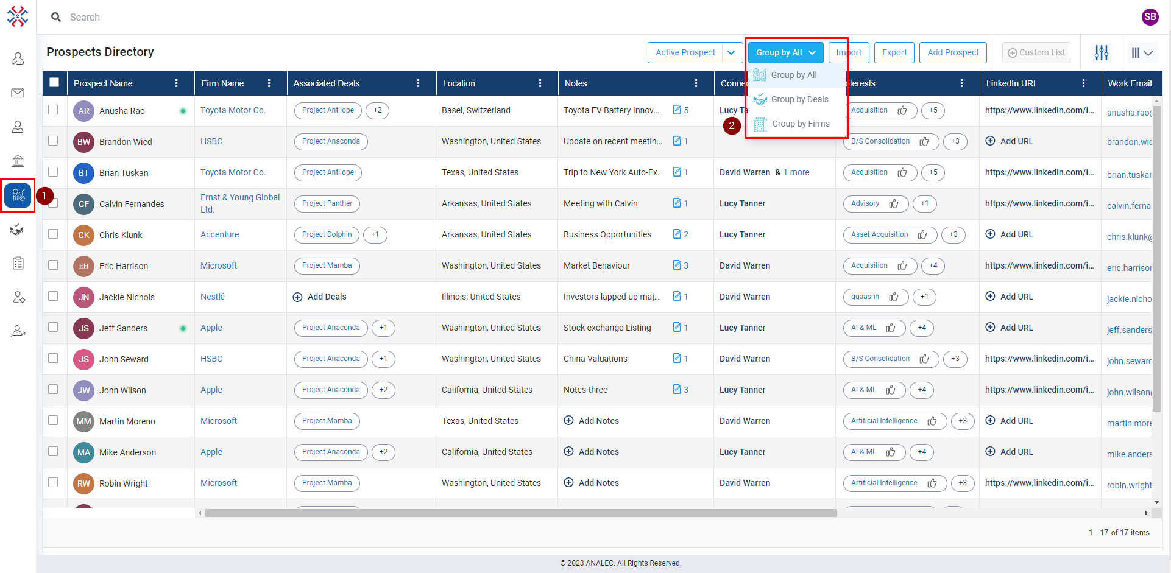Viewport: 1171px width, 573px height.
Task: Expand +4 interests for Eric Harrison
Action: (933, 265)
